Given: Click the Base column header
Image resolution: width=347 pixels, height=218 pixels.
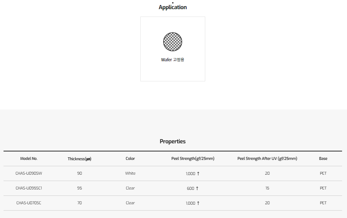Looking at the screenshot, I should coord(323,158).
